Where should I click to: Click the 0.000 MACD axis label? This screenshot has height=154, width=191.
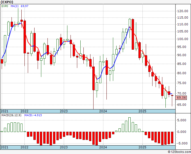click(182, 132)
